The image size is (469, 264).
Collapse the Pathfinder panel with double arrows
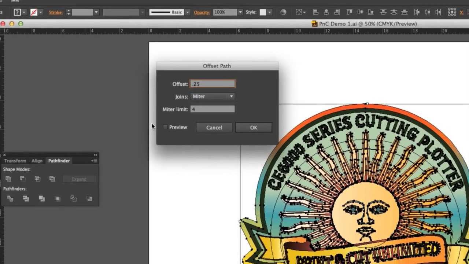click(x=95, y=155)
